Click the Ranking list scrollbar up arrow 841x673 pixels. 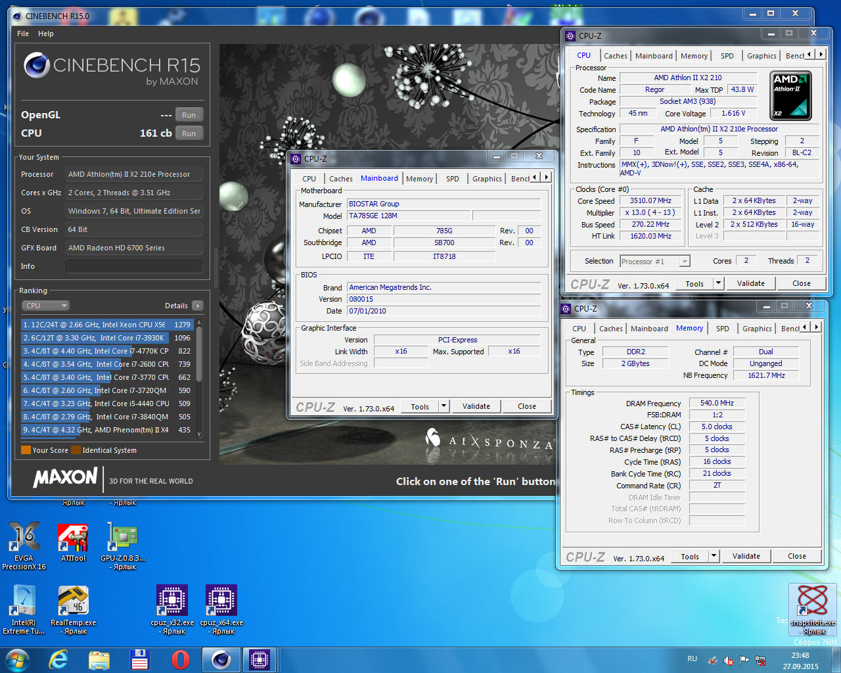click(199, 323)
